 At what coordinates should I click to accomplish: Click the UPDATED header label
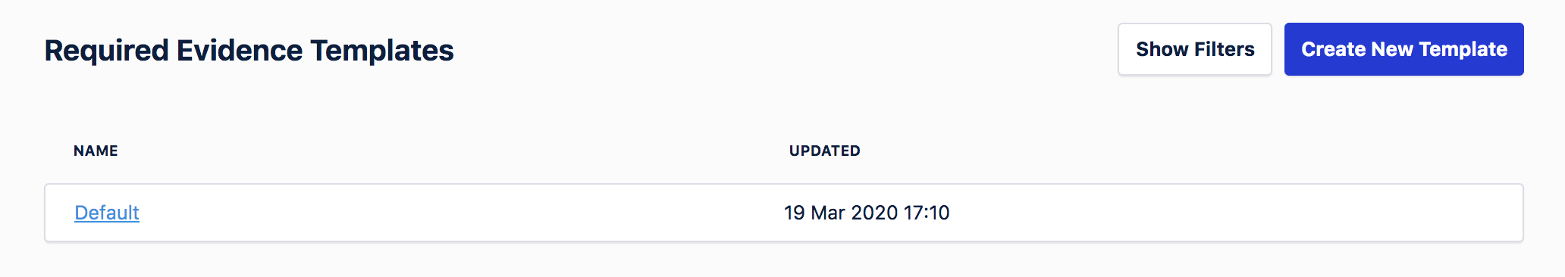[x=824, y=151]
